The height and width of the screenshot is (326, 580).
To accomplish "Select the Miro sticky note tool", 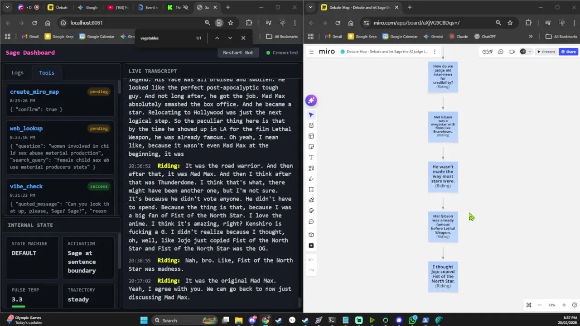I will pos(311,147).
